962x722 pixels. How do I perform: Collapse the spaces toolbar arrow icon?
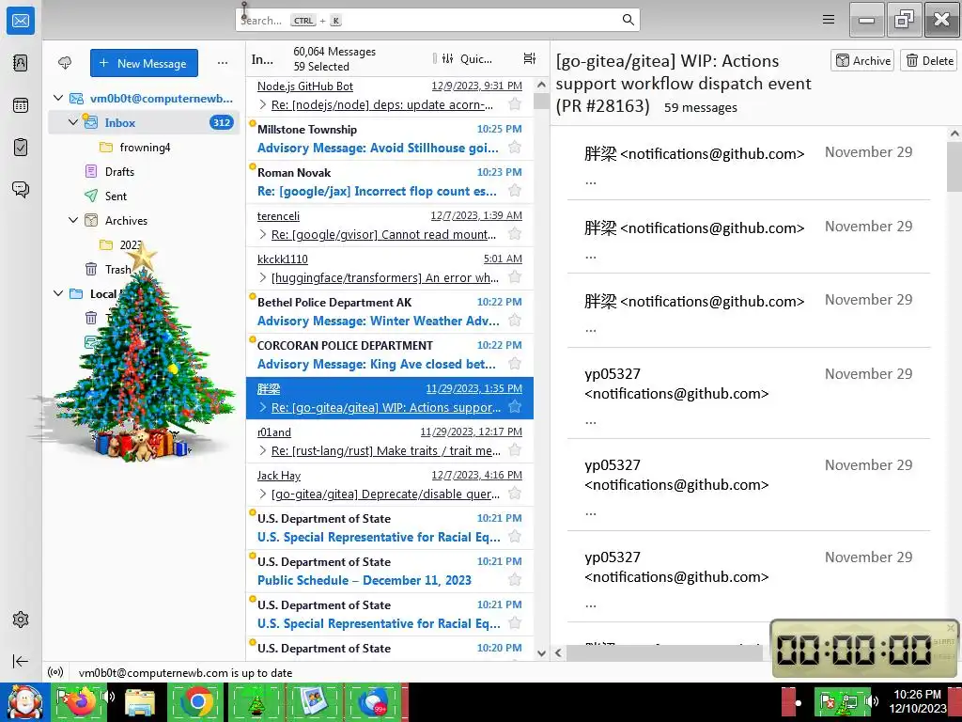[21, 661]
